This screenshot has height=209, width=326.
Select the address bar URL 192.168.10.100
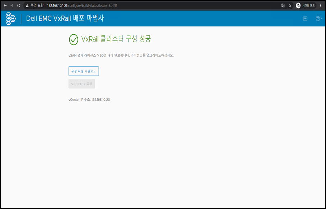click(82, 6)
